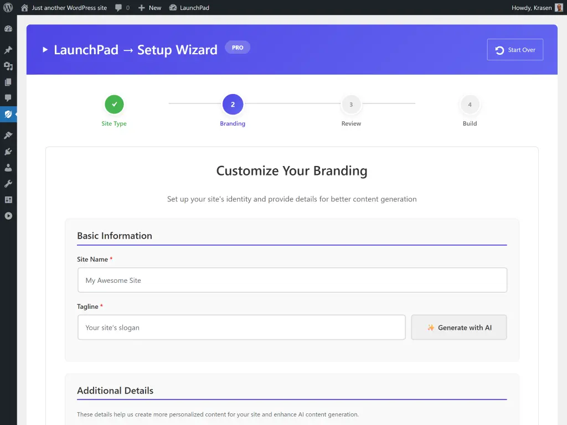Select the highlighted LaunchPad shield icon
This screenshot has height=425, width=567.
pos(8,114)
